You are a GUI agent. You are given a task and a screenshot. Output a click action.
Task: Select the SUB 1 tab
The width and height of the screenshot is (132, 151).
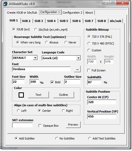click(14, 20)
